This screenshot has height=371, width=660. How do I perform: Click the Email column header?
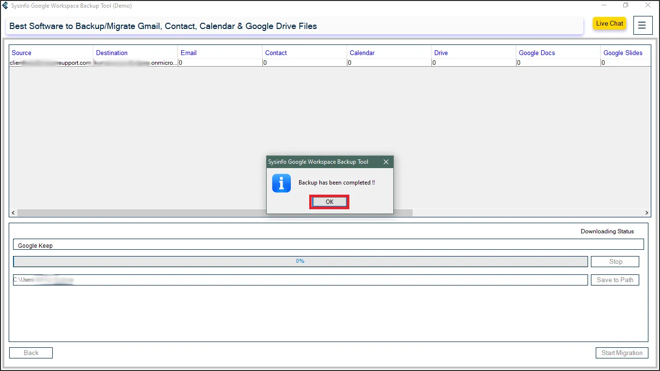click(188, 53)
